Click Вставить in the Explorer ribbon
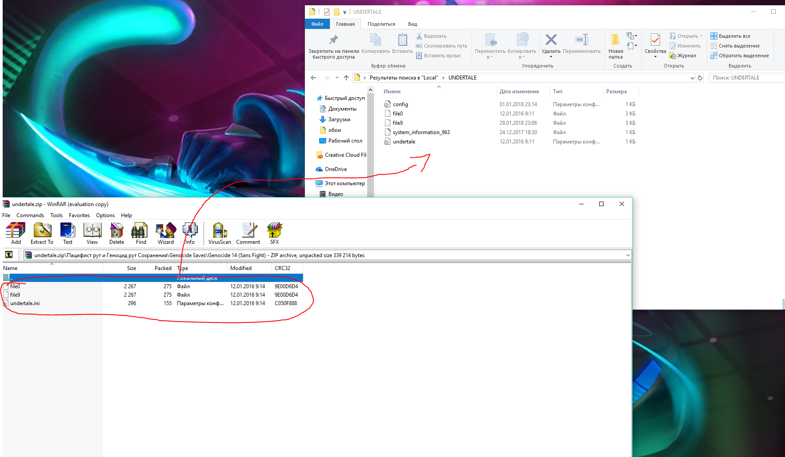The image size is (785, 457). click(x=402, y=44)
